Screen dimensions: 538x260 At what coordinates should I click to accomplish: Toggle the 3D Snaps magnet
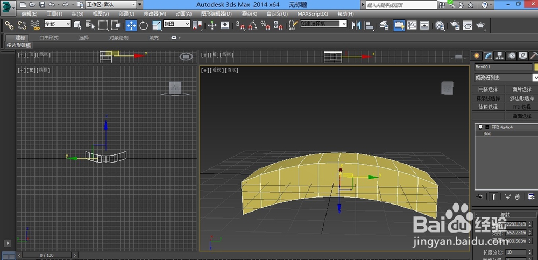point(240,25)
